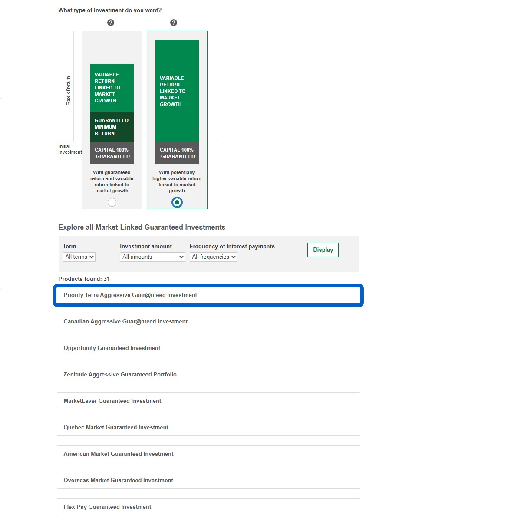
Task: Click Capital 100% Guaranteed block in right chart
Action: (x=177, y=153)
